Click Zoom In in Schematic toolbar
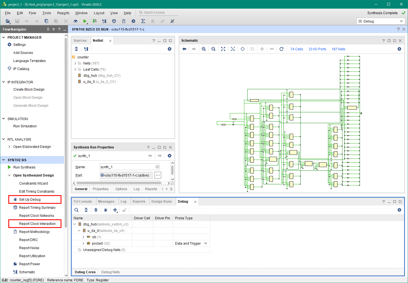Viewport: 408px width, 283px height. tap(204, 49)
